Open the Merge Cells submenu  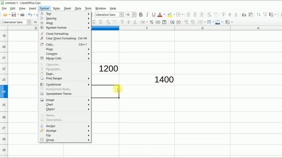tap(65, 58)
